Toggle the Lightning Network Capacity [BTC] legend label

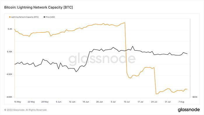pyautogui.click(x=25, y=17)
